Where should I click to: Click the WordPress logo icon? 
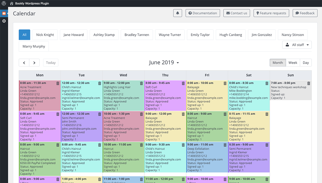(x=4, y=3)
